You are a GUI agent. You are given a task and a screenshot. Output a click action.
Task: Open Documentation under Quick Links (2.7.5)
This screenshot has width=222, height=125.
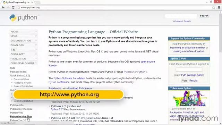click(x=21, y=79)
